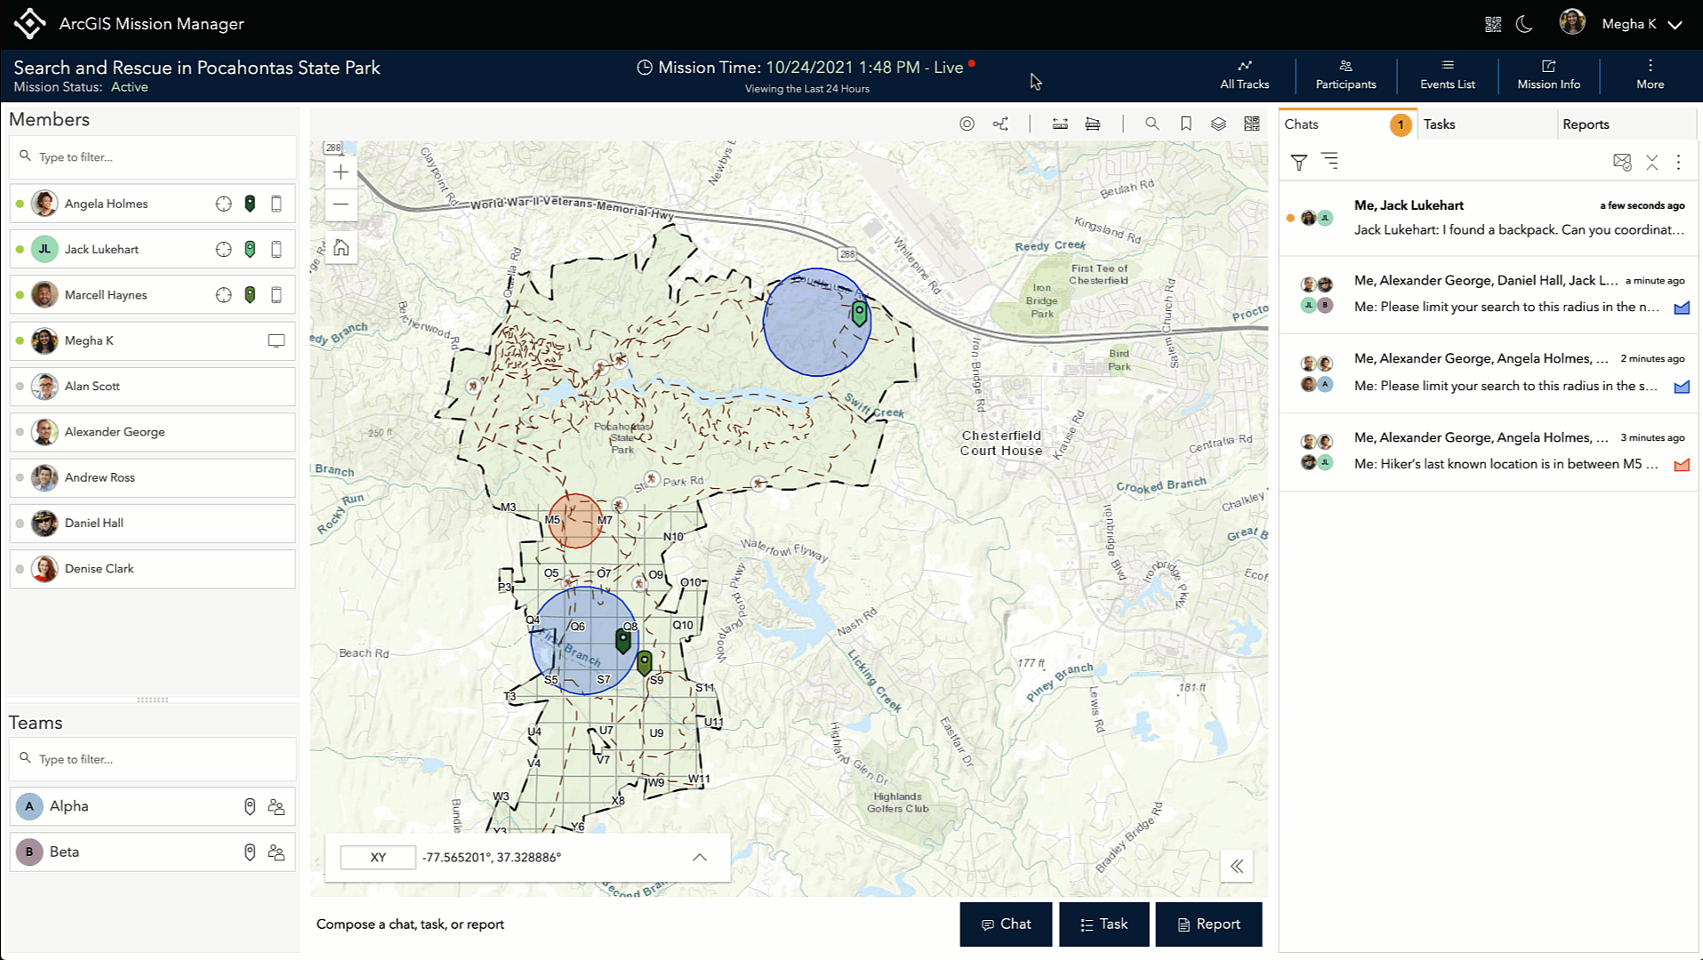View Beta team members icon
This screenshot has width=1703, height=960.
click(277, 852)
